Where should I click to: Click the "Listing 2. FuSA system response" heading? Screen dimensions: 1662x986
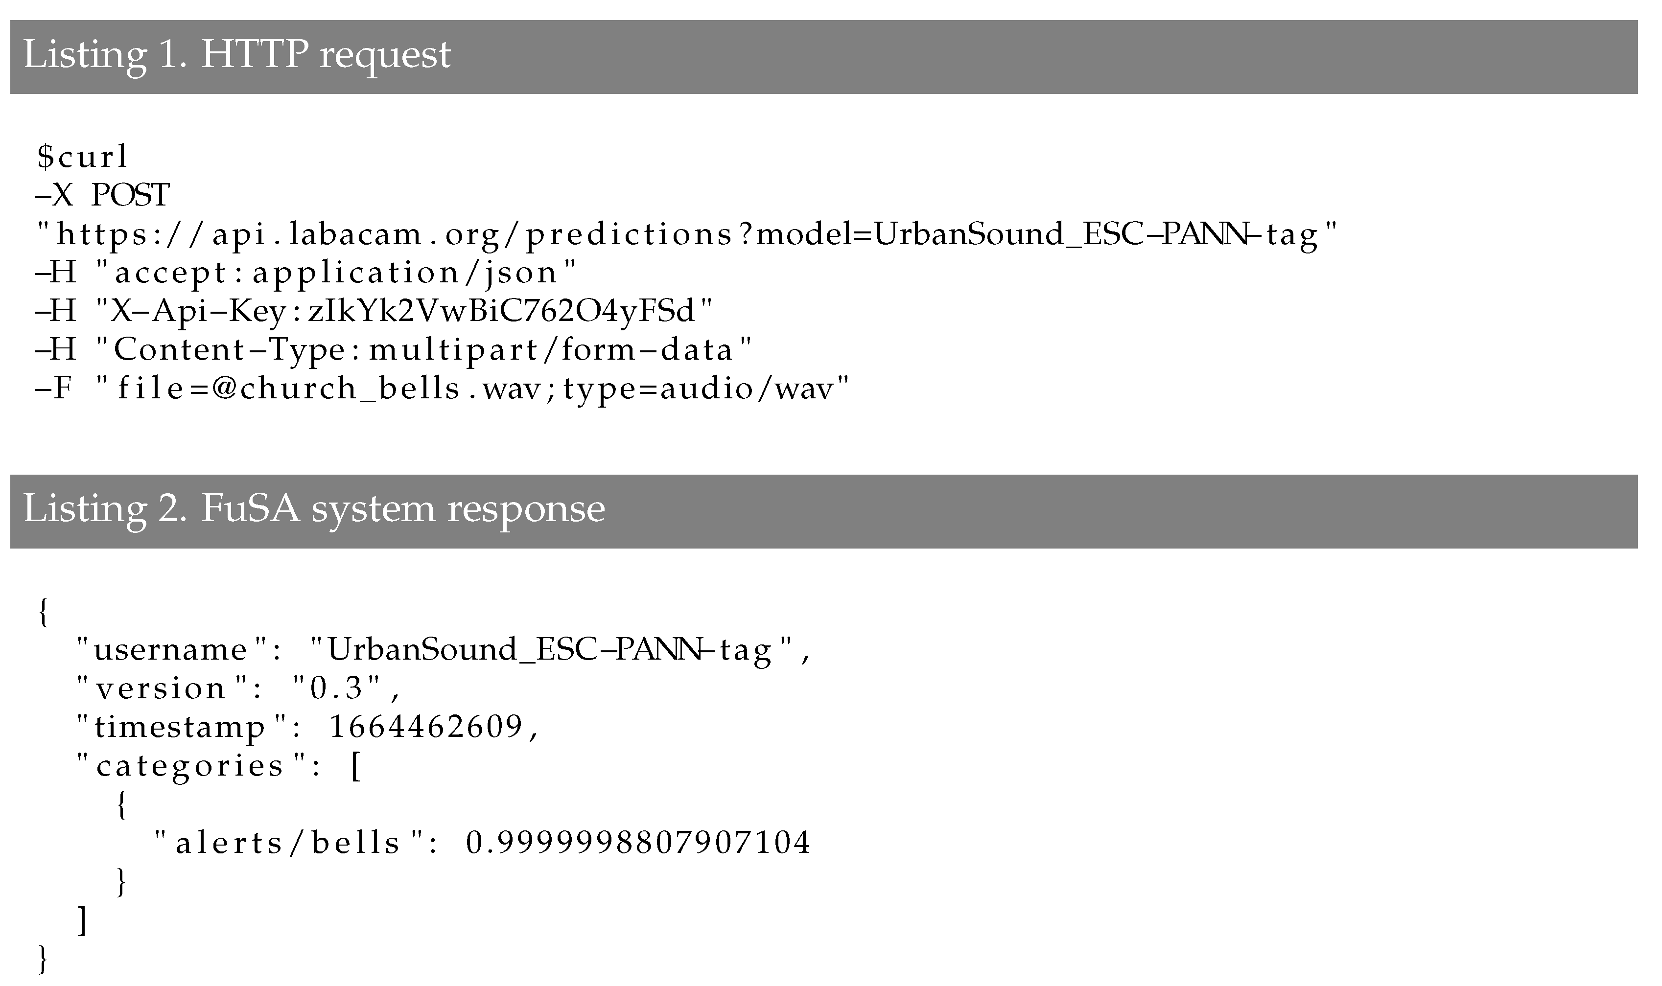(314, 509)
